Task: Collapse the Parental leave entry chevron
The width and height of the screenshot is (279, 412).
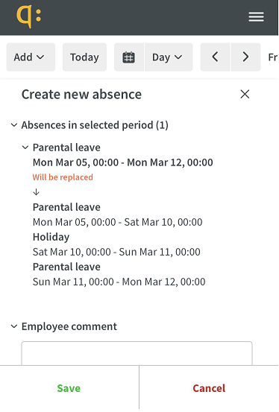Action: (25, 148)
